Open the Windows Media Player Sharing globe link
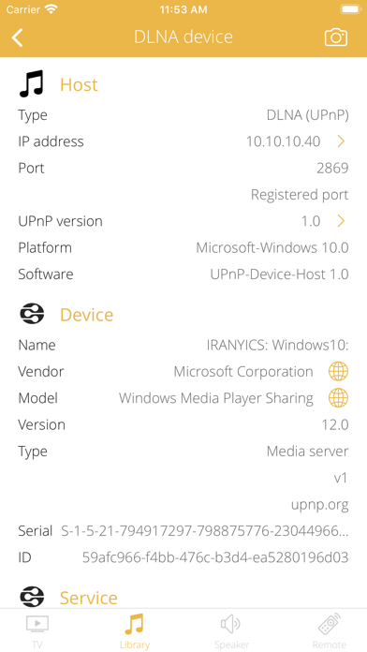 coord(338,398)
